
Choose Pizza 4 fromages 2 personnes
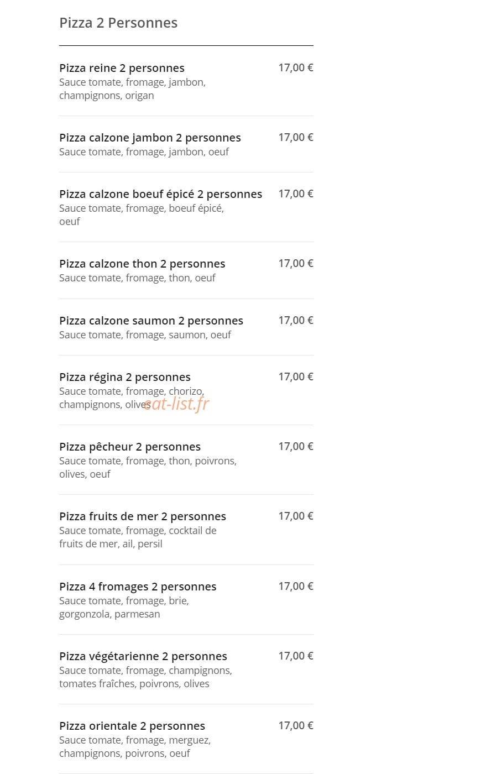tap(138, 587)
